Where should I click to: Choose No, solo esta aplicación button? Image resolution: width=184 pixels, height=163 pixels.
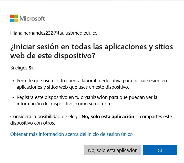click(113, 150)
